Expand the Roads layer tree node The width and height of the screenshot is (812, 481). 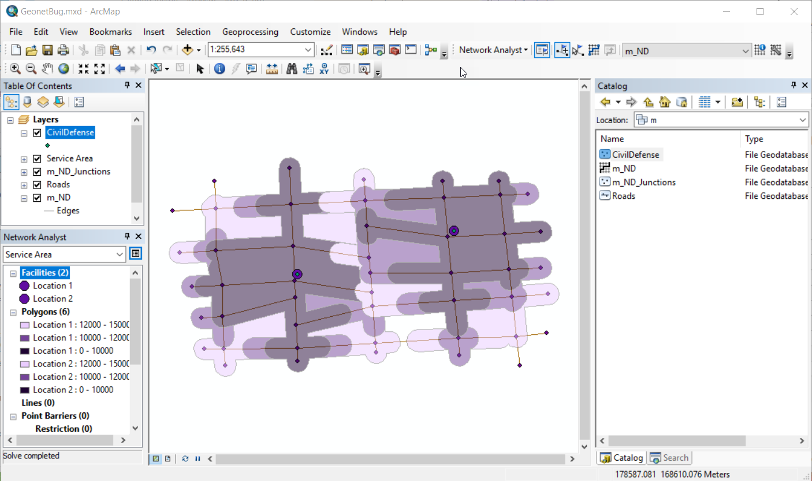tap(24, 185)
